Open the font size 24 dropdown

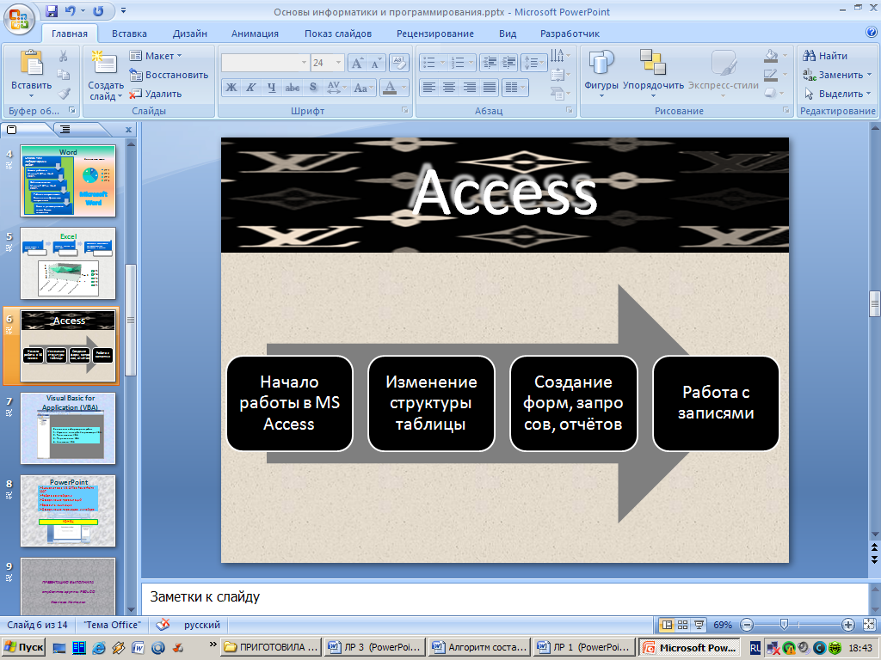point(339,63)
